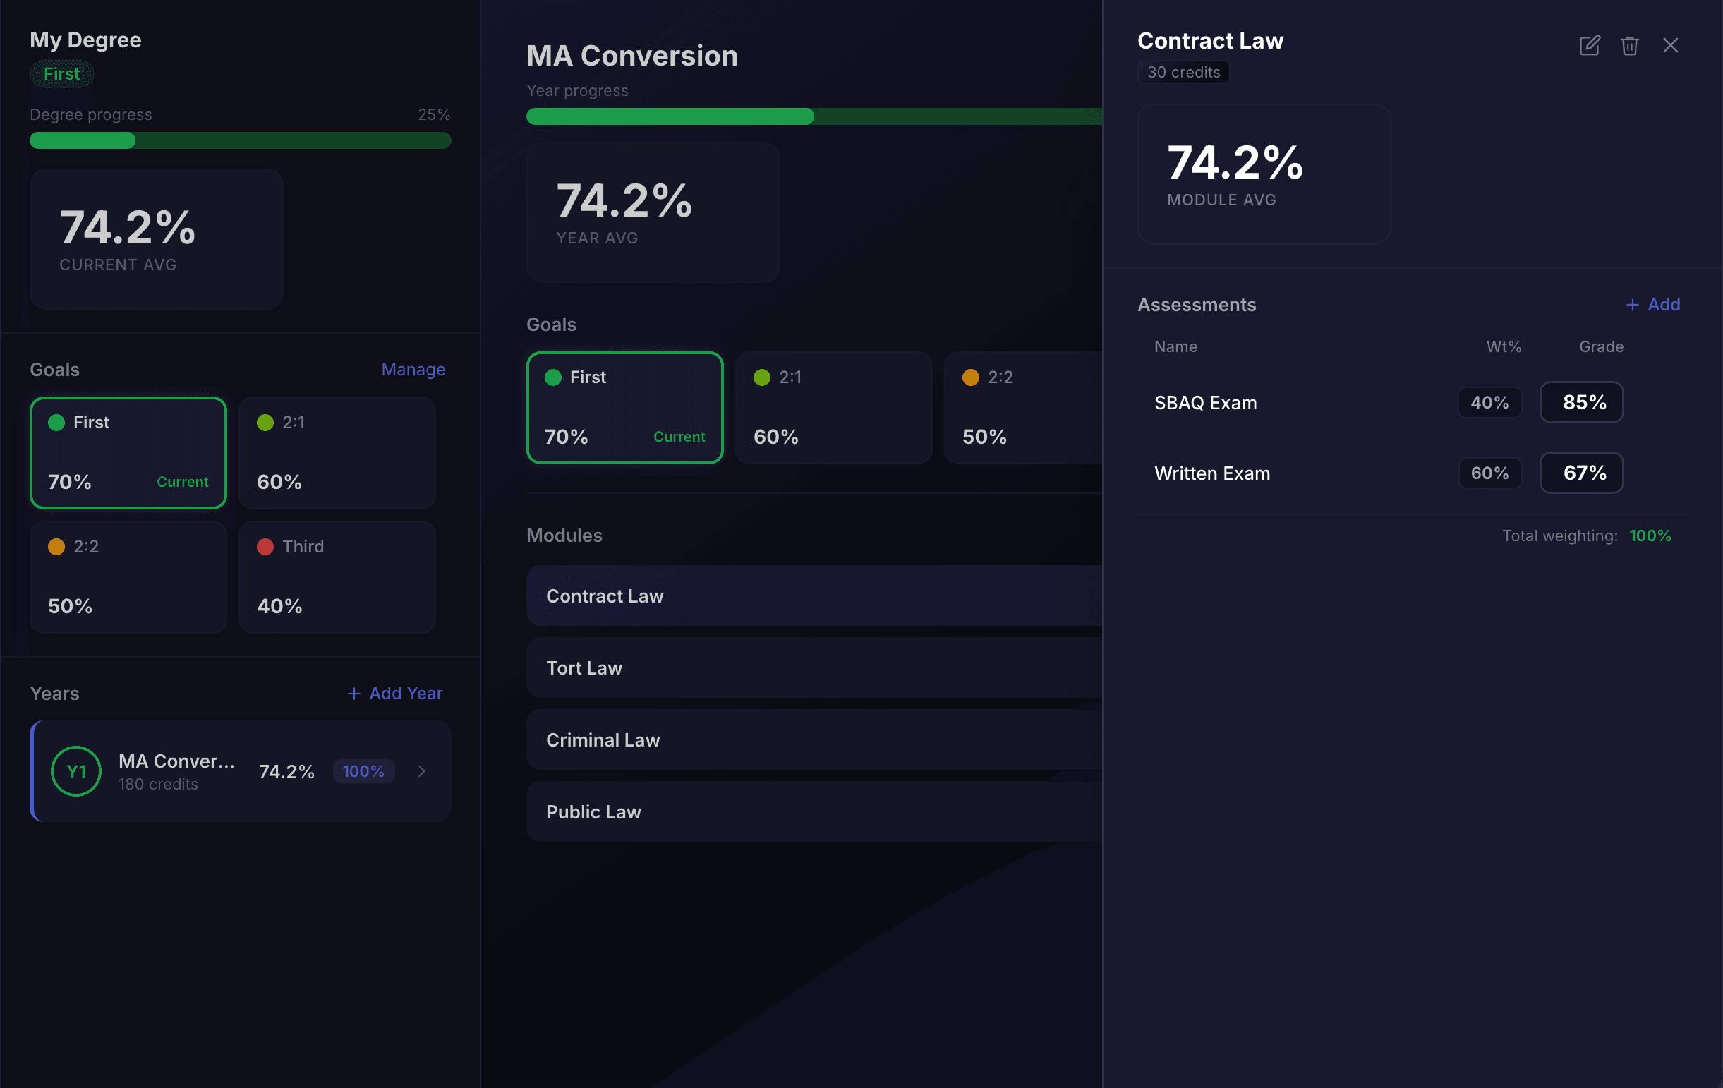Click the Total weighting 100% value
Screen dimensions: 1723x1088
click(1650, 536)
